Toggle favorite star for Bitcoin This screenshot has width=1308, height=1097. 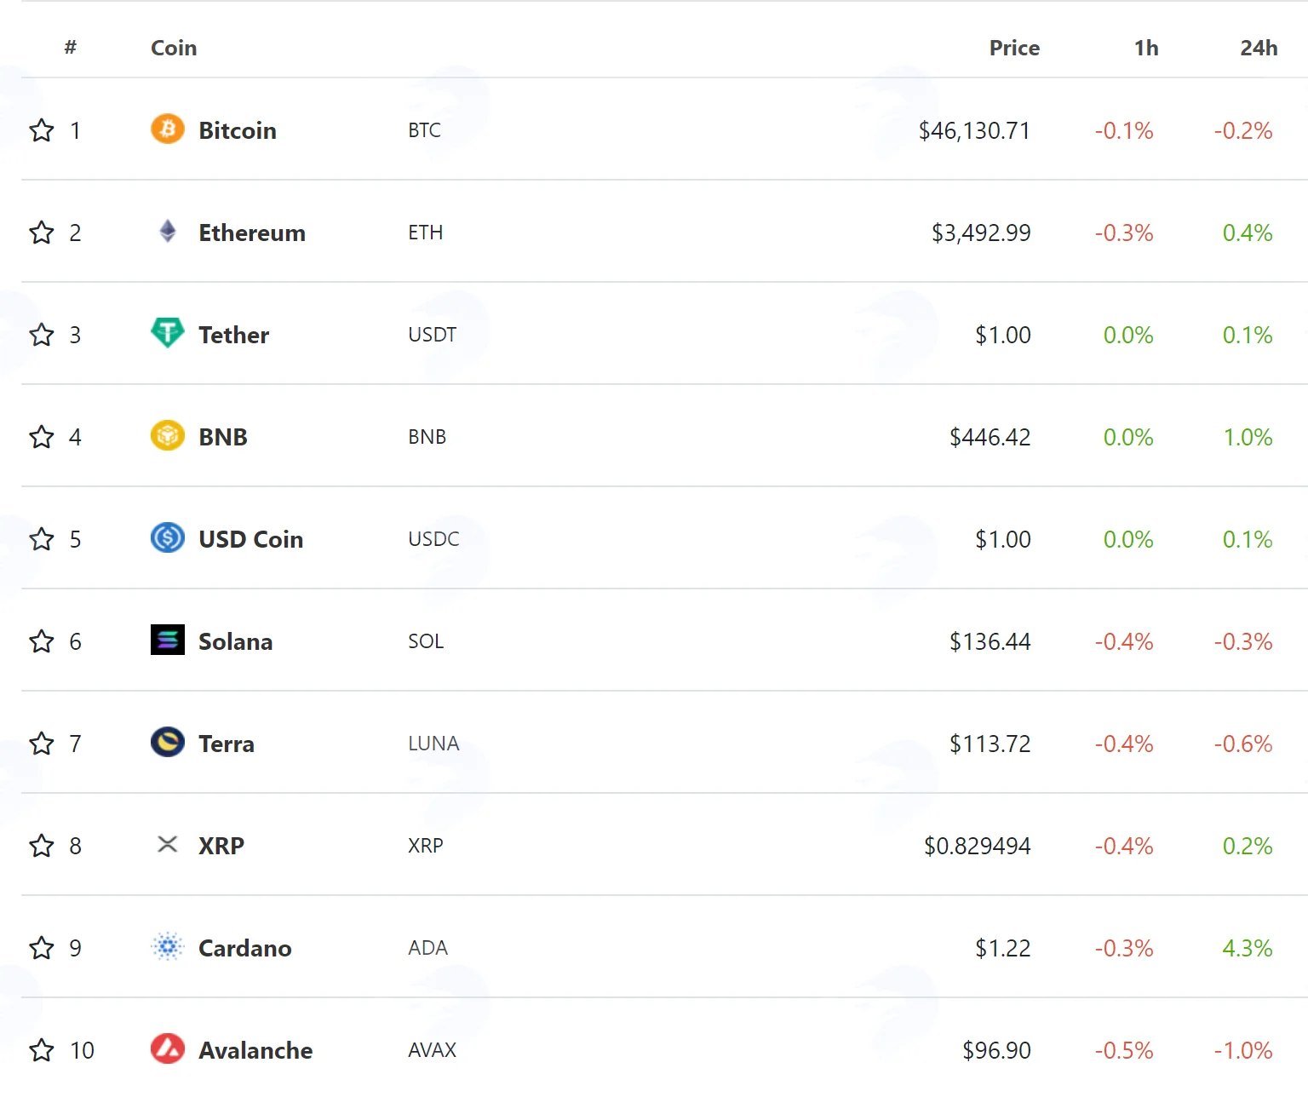42,130
